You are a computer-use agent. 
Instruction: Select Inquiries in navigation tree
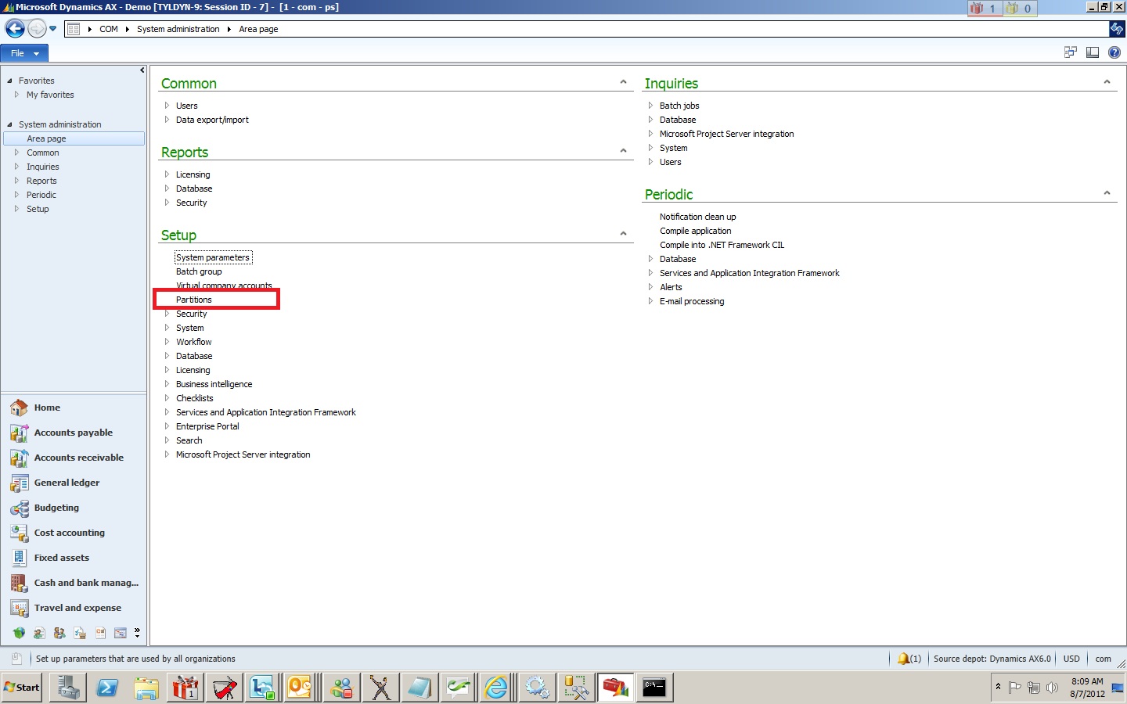[x=42, y=167]
